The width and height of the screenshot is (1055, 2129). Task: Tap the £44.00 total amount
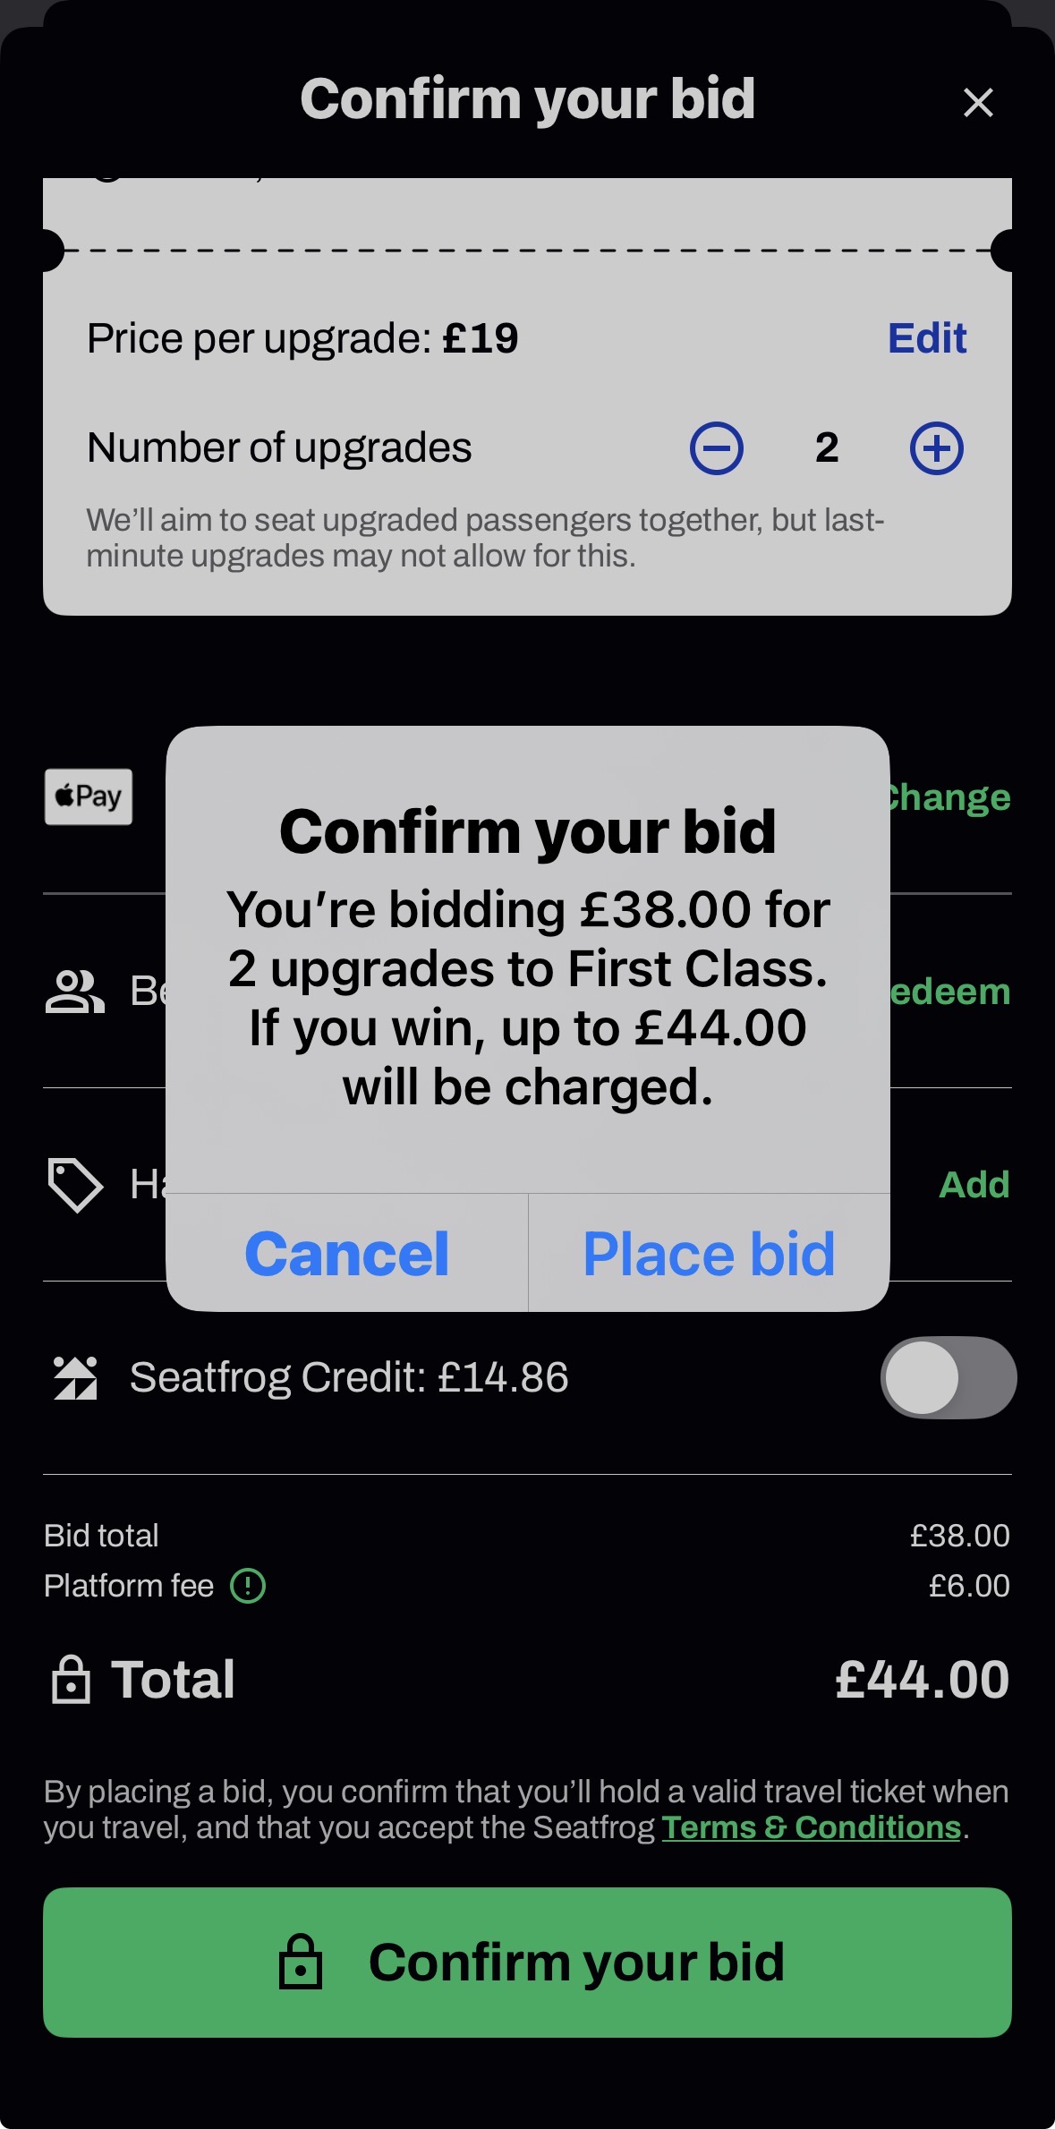coord(922,1680)
